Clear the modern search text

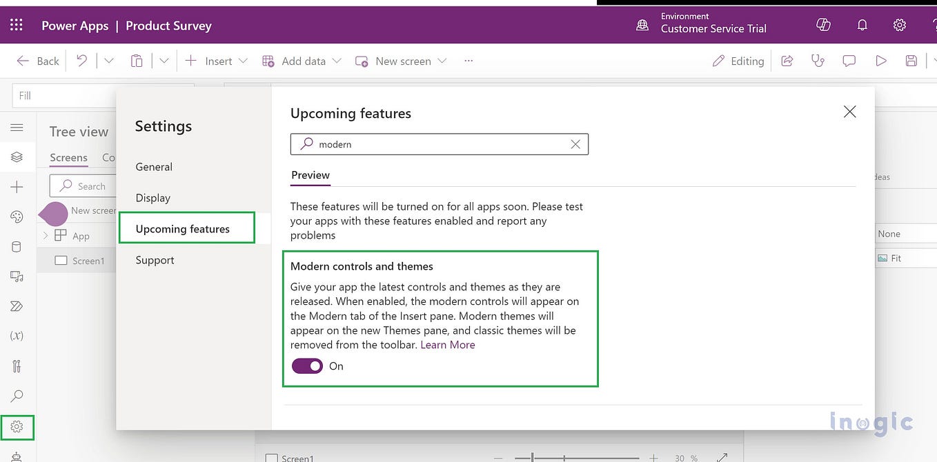pyautogui.click(x=575, y=144)
